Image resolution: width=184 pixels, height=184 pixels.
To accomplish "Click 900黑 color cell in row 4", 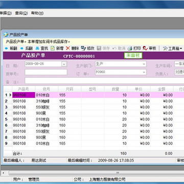I will (x=47, y=113).
